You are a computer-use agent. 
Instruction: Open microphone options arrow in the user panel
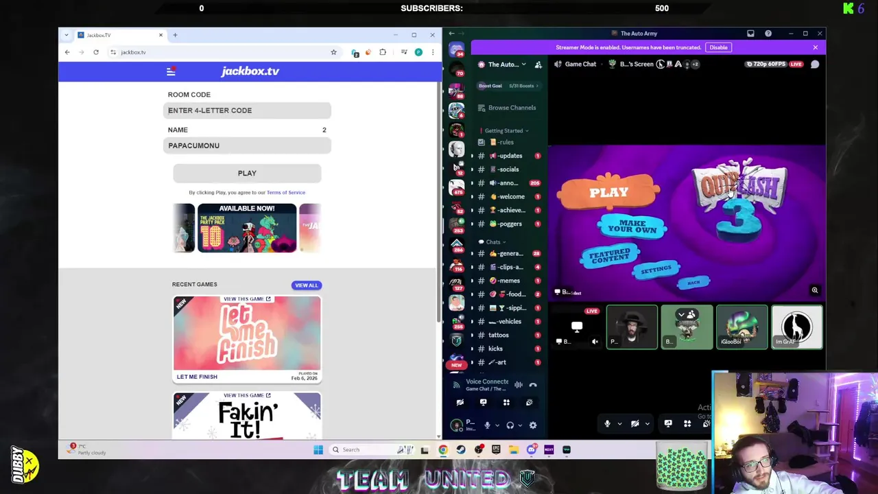pyautogui.click(x=497, y=425)
